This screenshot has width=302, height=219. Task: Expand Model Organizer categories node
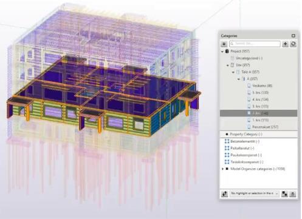pyautogui.click(x=222, y=169)
